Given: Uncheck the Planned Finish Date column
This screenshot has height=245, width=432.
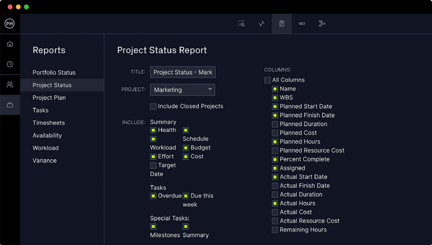Looking at the screenshot, I should pyautogui.click(x=275, y=115).
